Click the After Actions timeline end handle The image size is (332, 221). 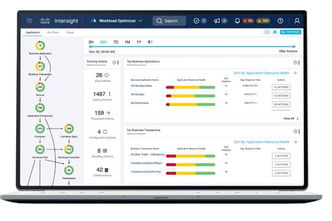pos(294,47)
